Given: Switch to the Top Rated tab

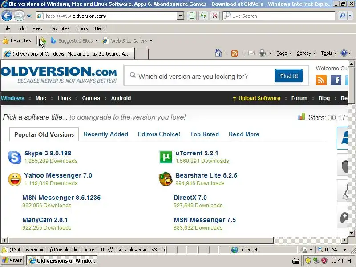Looking at the screenshot, I should [205, 134].
